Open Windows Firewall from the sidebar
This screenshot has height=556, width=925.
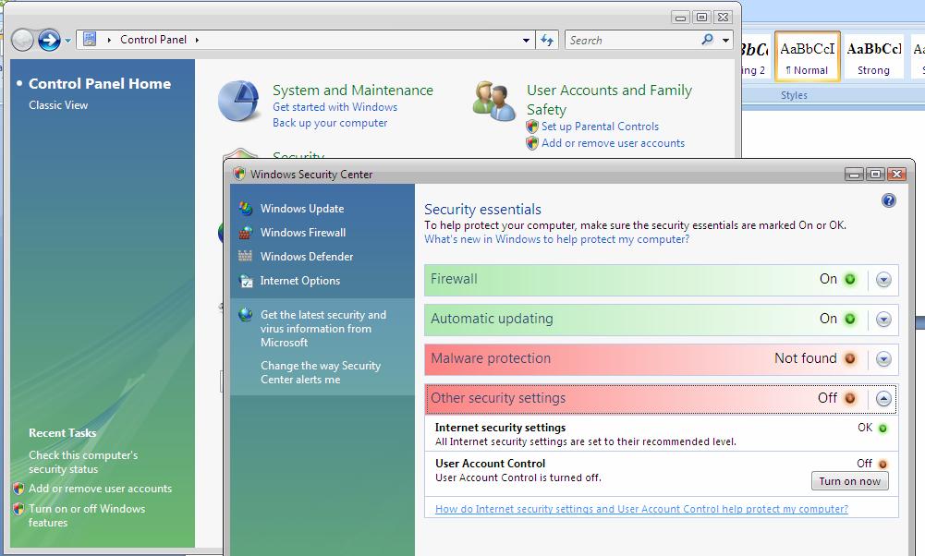[302, 233]
